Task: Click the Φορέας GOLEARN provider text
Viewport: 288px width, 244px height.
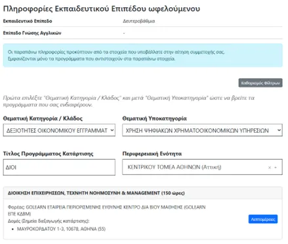Action: [x=106, y=210]
